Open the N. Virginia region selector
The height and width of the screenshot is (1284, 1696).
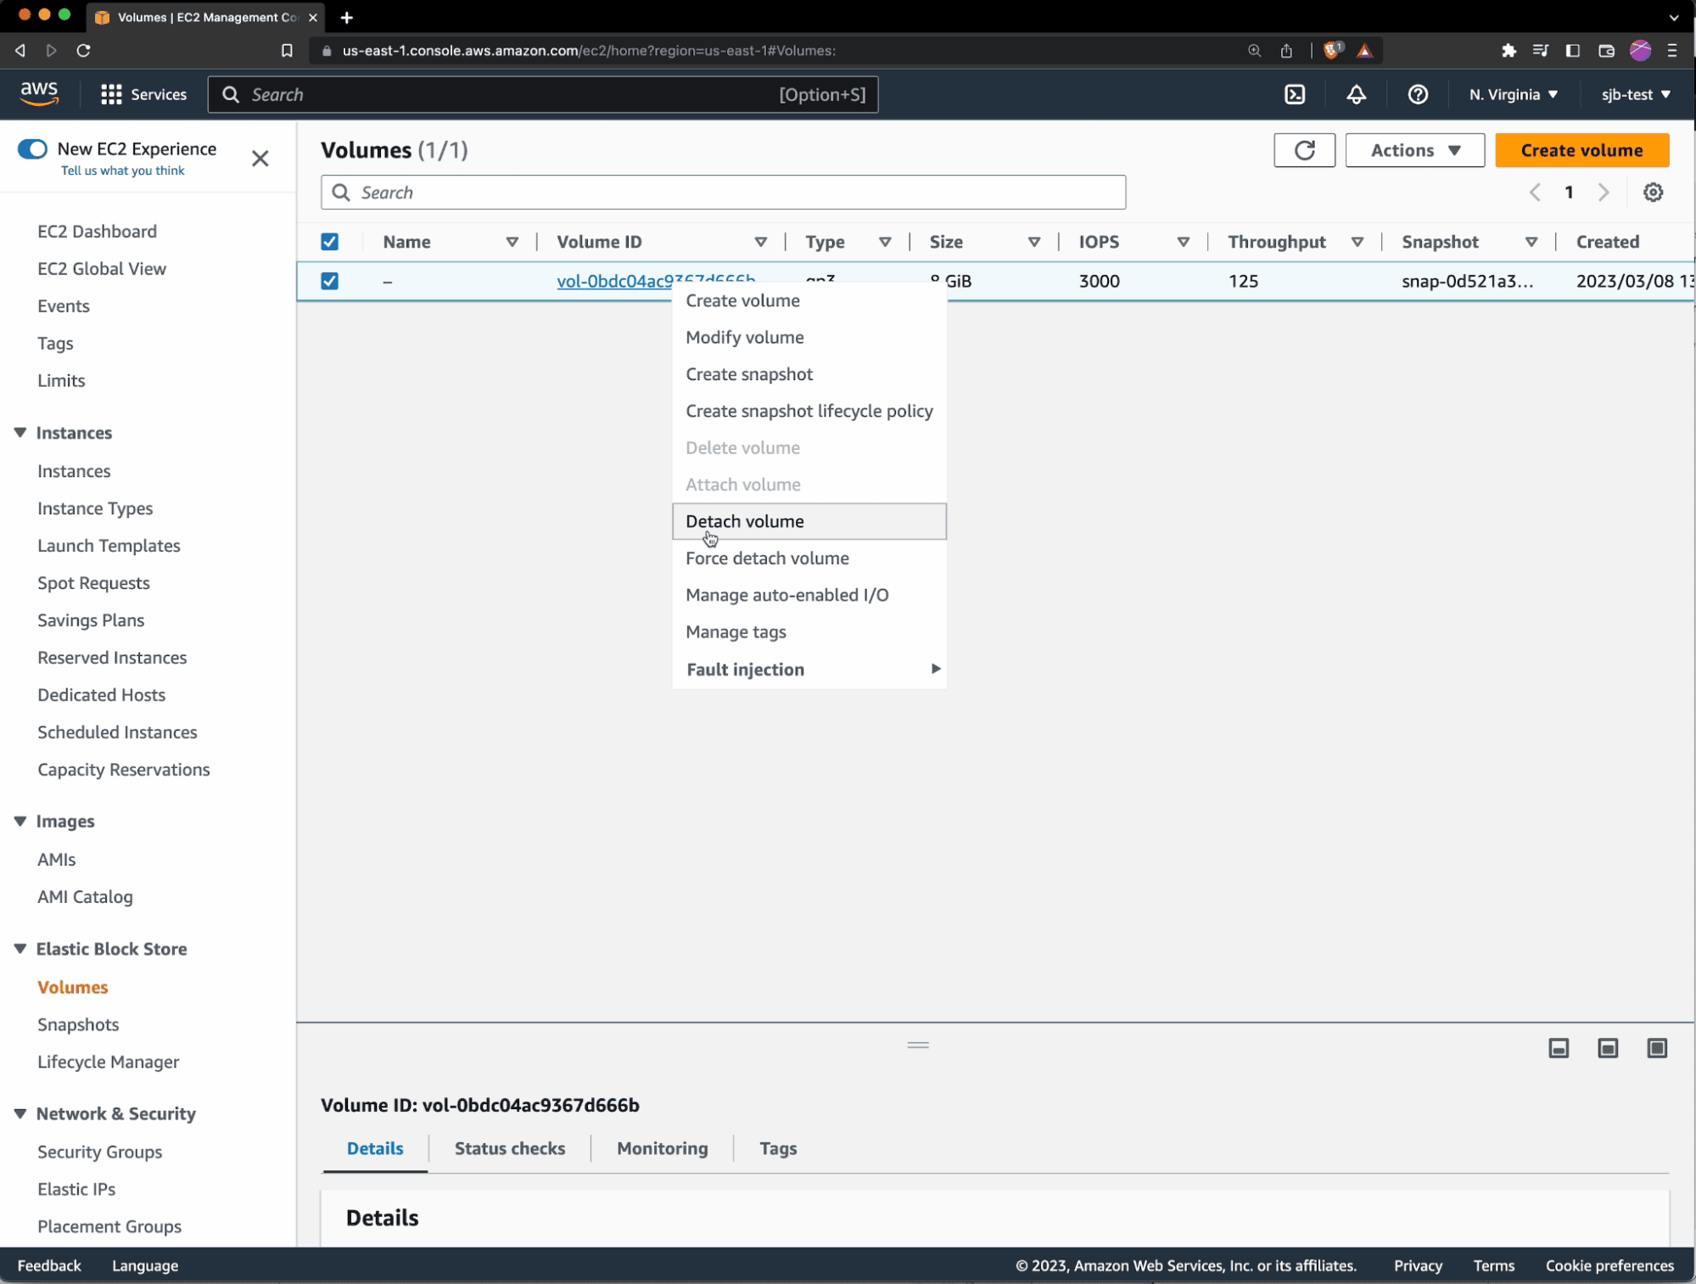click(1513, 94)
